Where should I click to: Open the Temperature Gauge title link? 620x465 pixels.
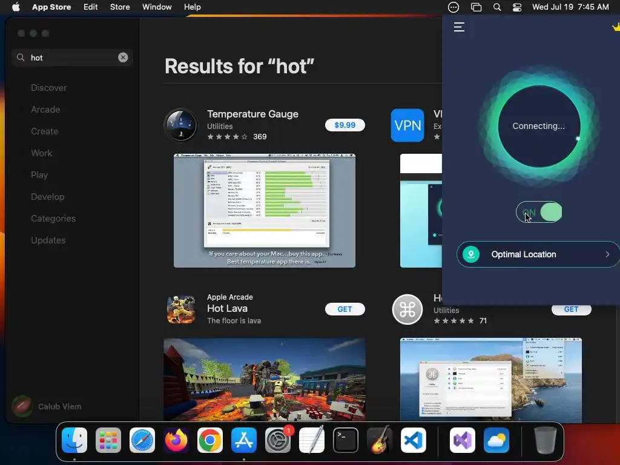coord(252,114)
